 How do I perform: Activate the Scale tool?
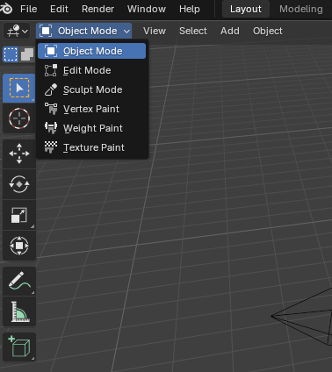(x=19, y=215)
